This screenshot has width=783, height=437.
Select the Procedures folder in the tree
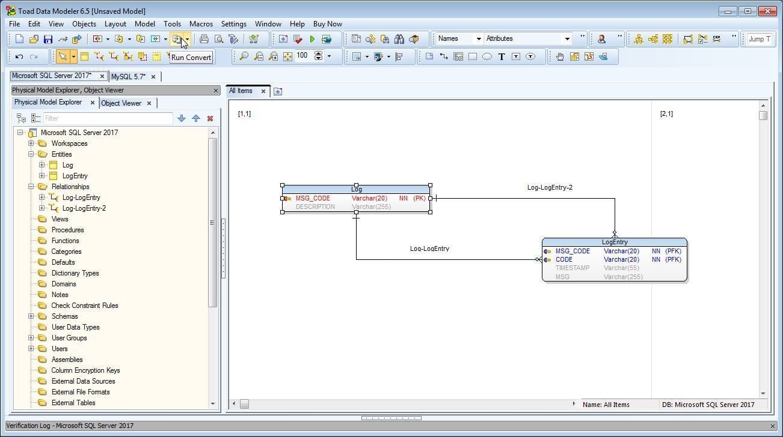tap(67, 230)
